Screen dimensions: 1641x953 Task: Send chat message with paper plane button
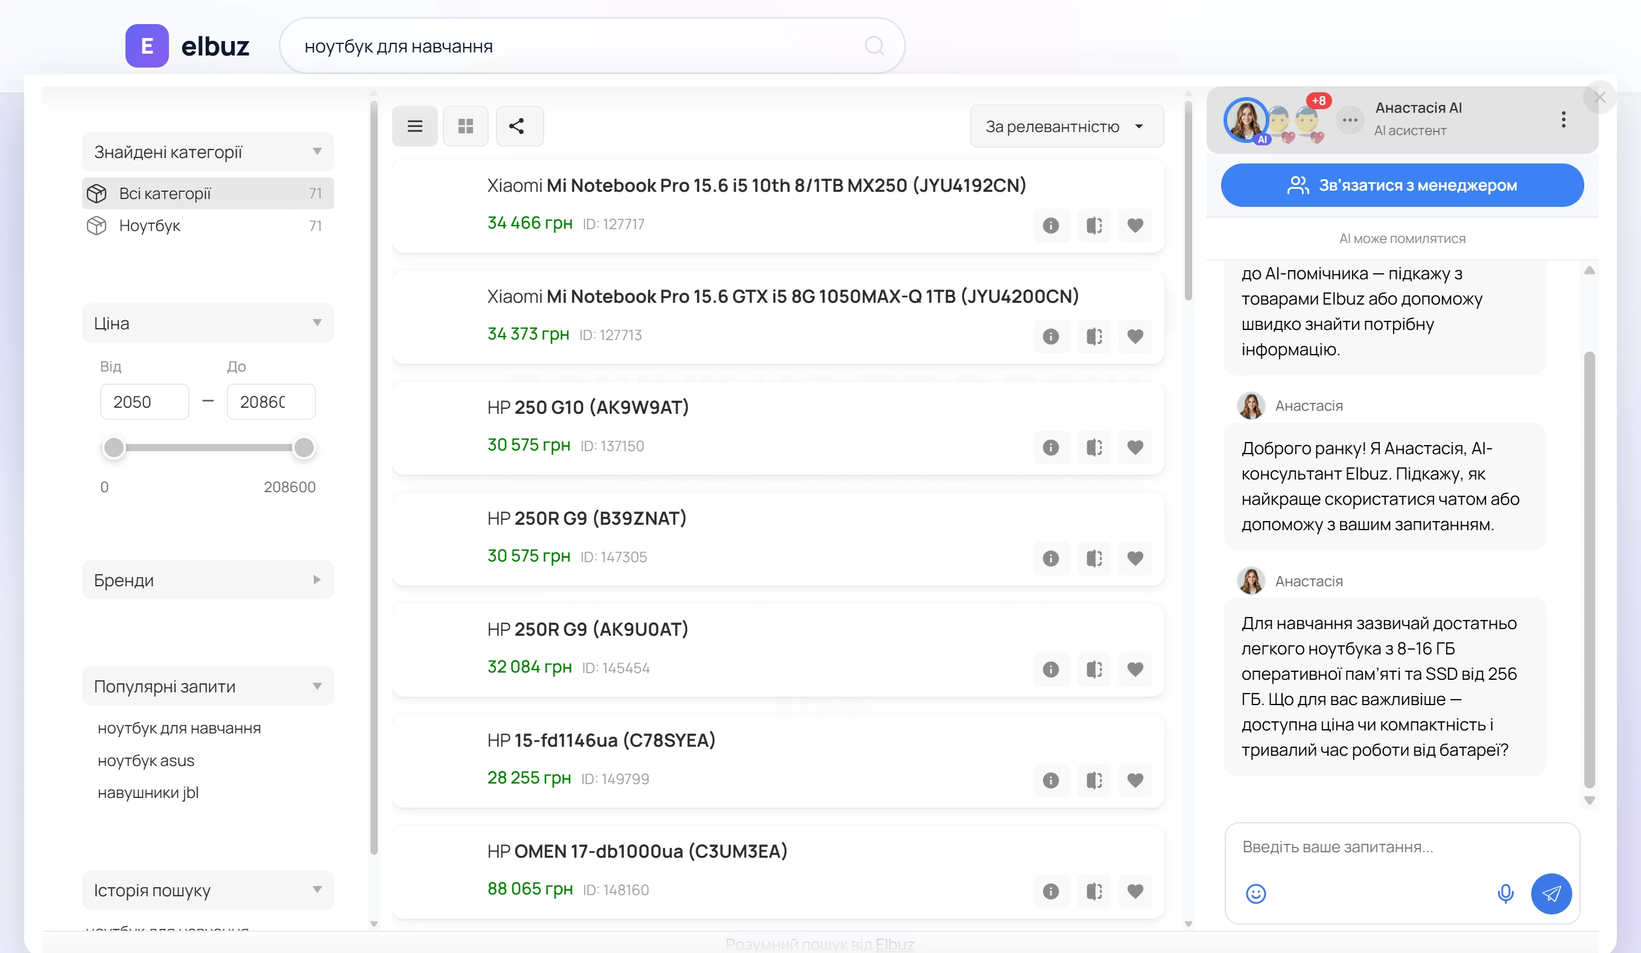[x=1551, y=893]
